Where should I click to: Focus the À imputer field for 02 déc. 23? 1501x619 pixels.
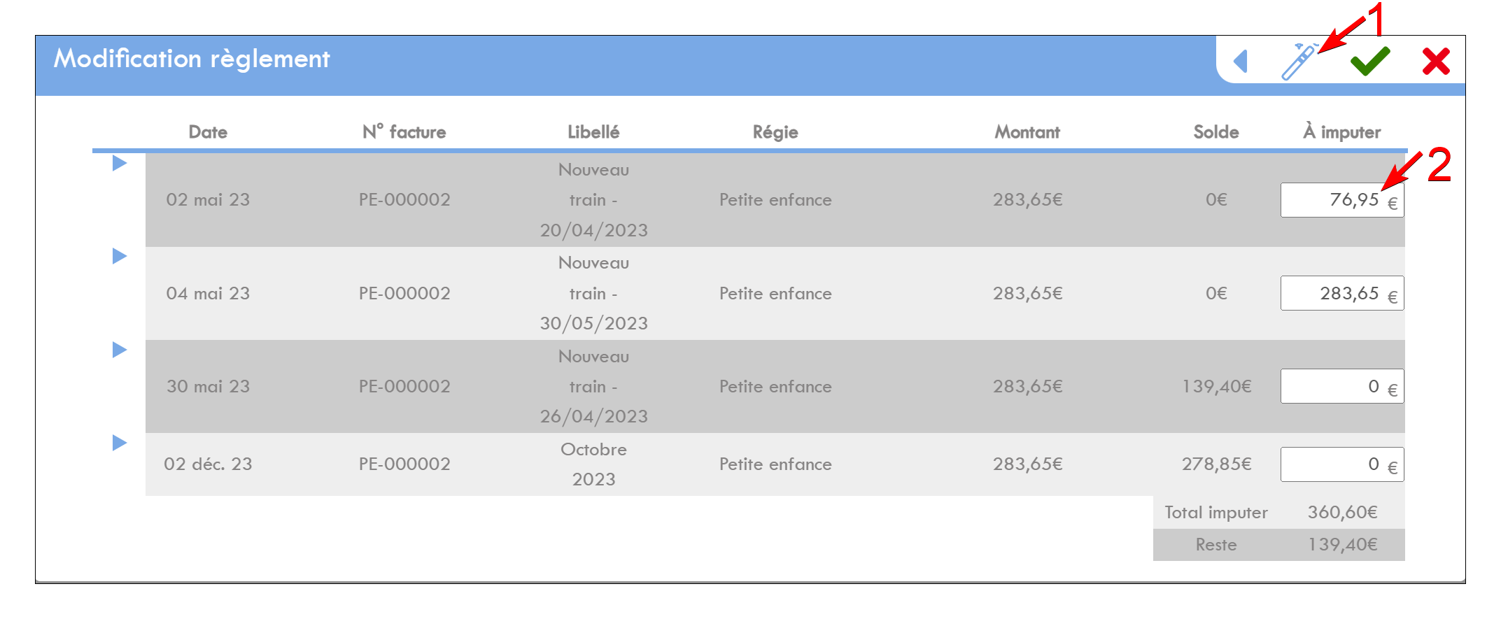pyautogui.click(x=1342, y=464)
